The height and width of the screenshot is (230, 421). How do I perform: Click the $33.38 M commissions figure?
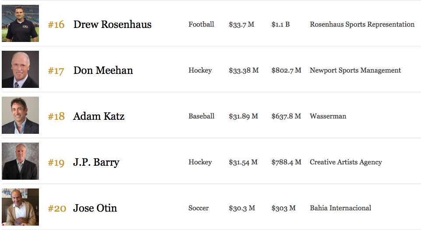tap(244, 70)
